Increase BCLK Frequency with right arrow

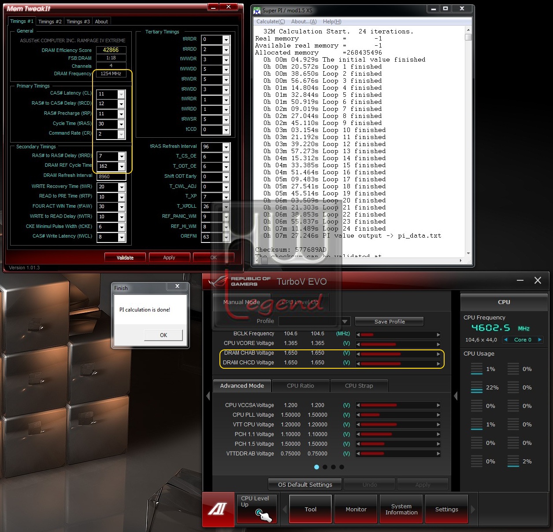point(438,334)
